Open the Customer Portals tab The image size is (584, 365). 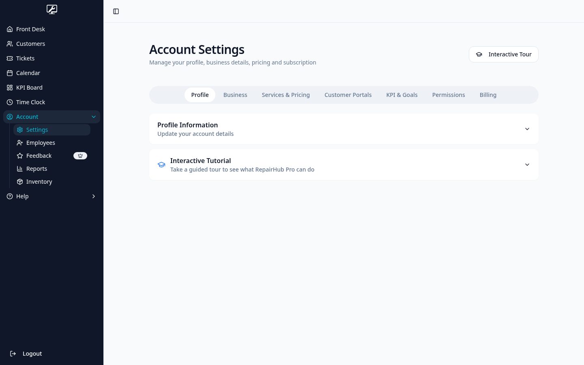point(348,95)
